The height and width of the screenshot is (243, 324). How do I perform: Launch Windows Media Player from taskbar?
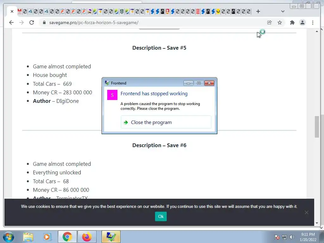pyautogui.click(x=47, y=237)
